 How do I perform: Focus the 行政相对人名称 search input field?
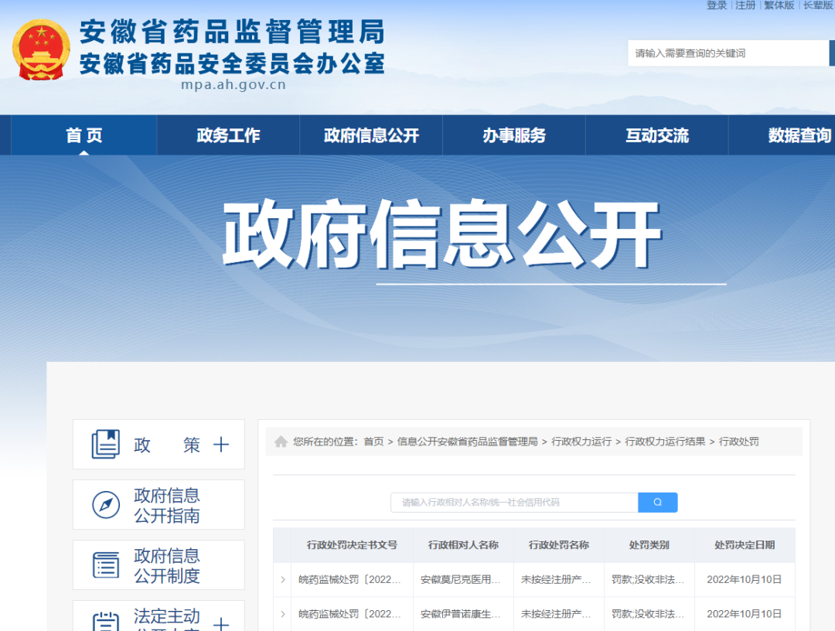[x=514, y=503]
